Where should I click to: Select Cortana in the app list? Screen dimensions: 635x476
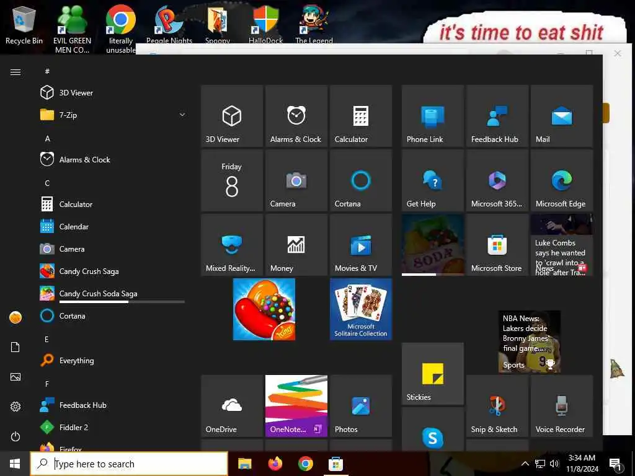click(113, 315)
